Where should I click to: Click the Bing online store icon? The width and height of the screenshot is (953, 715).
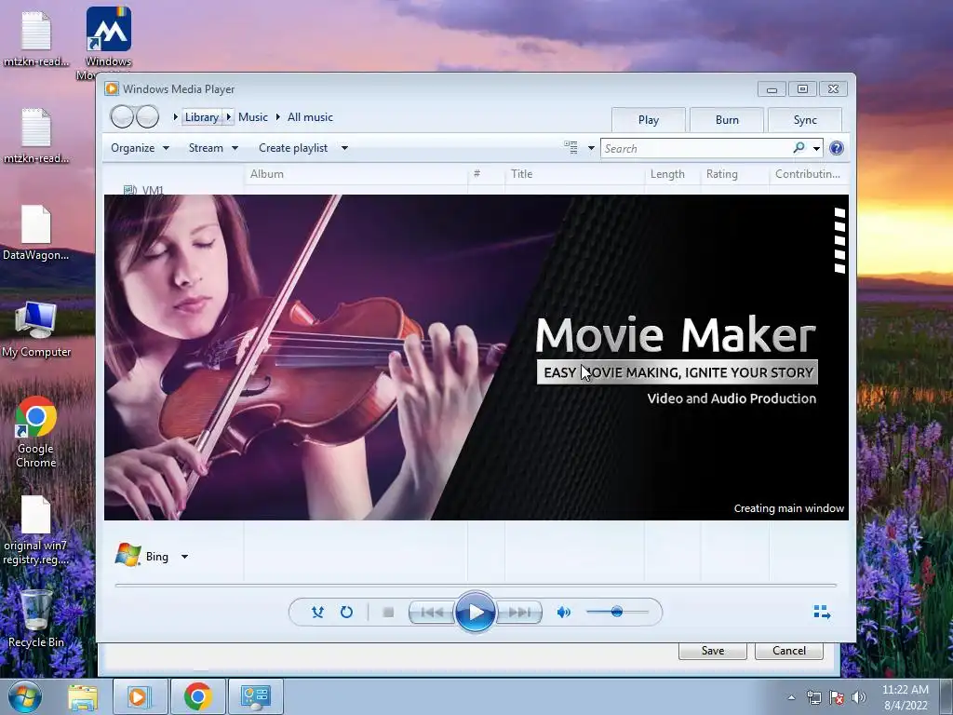click(128, 555)
